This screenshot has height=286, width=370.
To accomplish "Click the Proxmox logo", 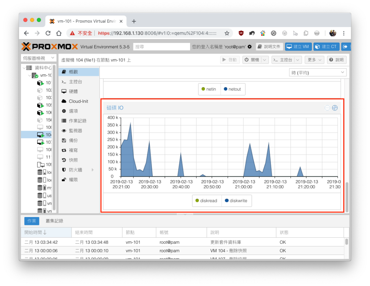I will (x=50, y=47).
